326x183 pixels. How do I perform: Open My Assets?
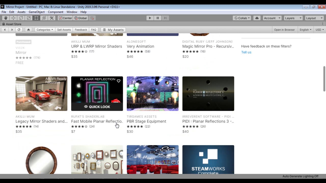click(x=113, y=30)
